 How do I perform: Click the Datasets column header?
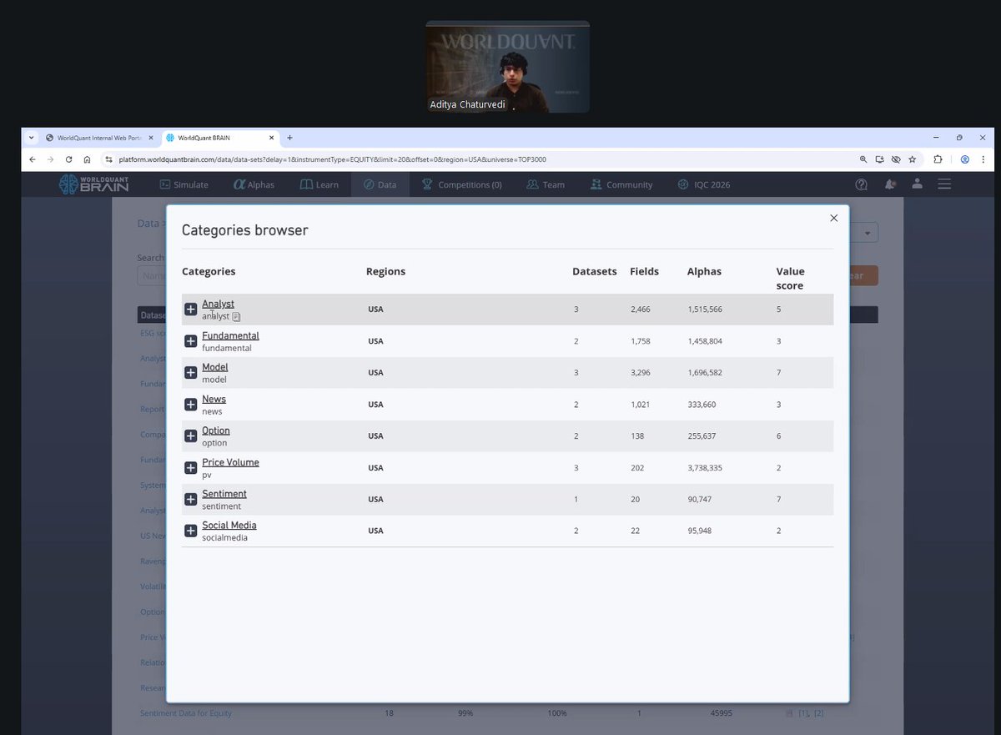pyautogui.click(x=595, y=271)
